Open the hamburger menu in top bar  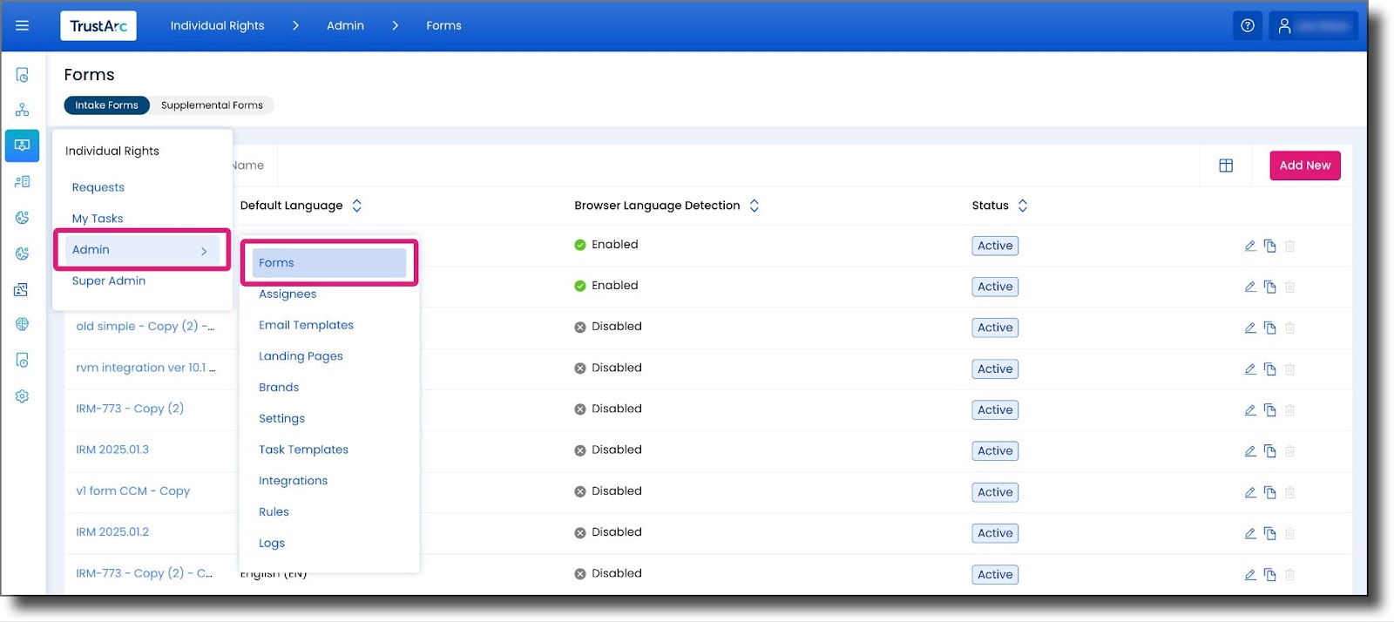coord(23,25)
